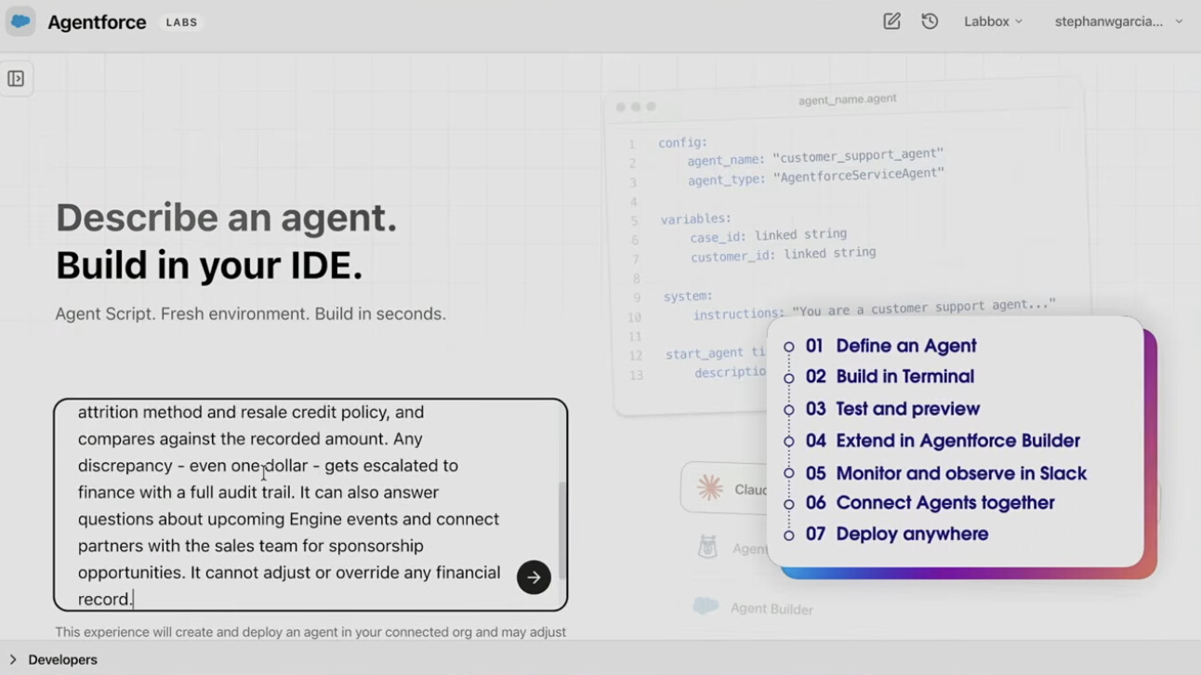Click the instructions "You are a customer support agent..." line
Image resolution: width=1201 pixels, height=675 pixels.
(x=874, y=310)
